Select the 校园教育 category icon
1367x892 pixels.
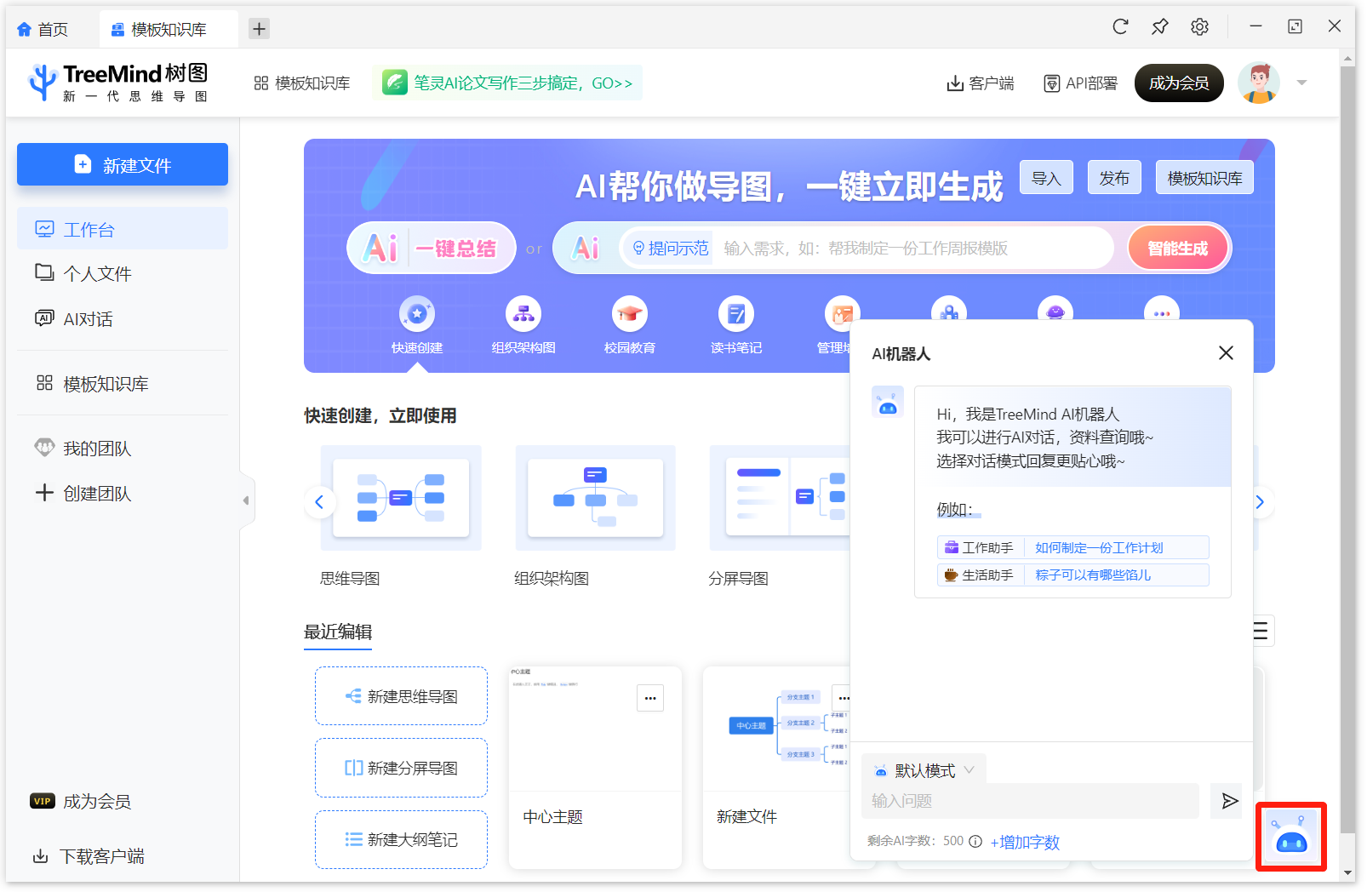[630, 314]
